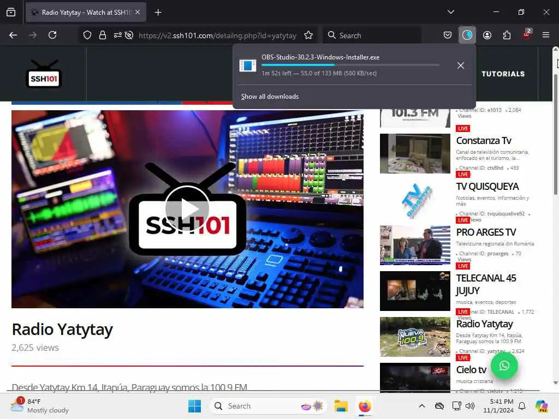Open the Windows Start menu
The image size is (559, 419).
tap(195, 406)
